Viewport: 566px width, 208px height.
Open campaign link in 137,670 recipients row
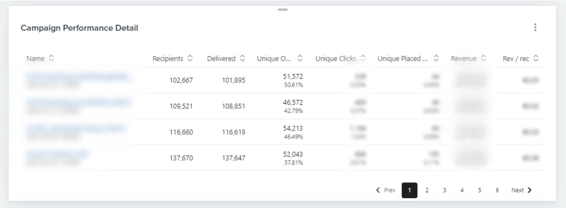(57, 154)
